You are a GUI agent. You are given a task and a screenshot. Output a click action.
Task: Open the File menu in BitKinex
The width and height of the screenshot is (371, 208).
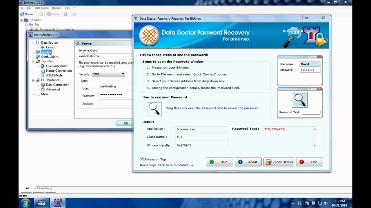(x=21, y=8)
